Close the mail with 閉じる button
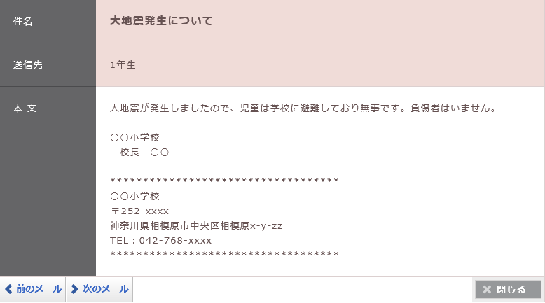The image size is (545, 303). pos(508,289)
